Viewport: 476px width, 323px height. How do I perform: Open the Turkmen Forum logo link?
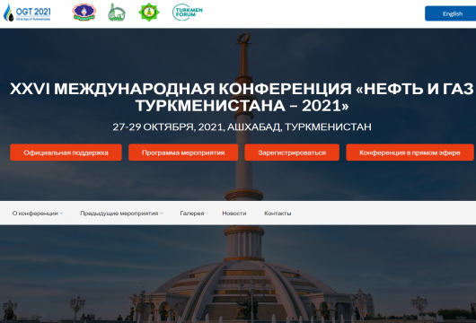coord(188,13)
